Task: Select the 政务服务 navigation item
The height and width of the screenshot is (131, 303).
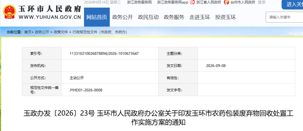Action: click(174, 17)
